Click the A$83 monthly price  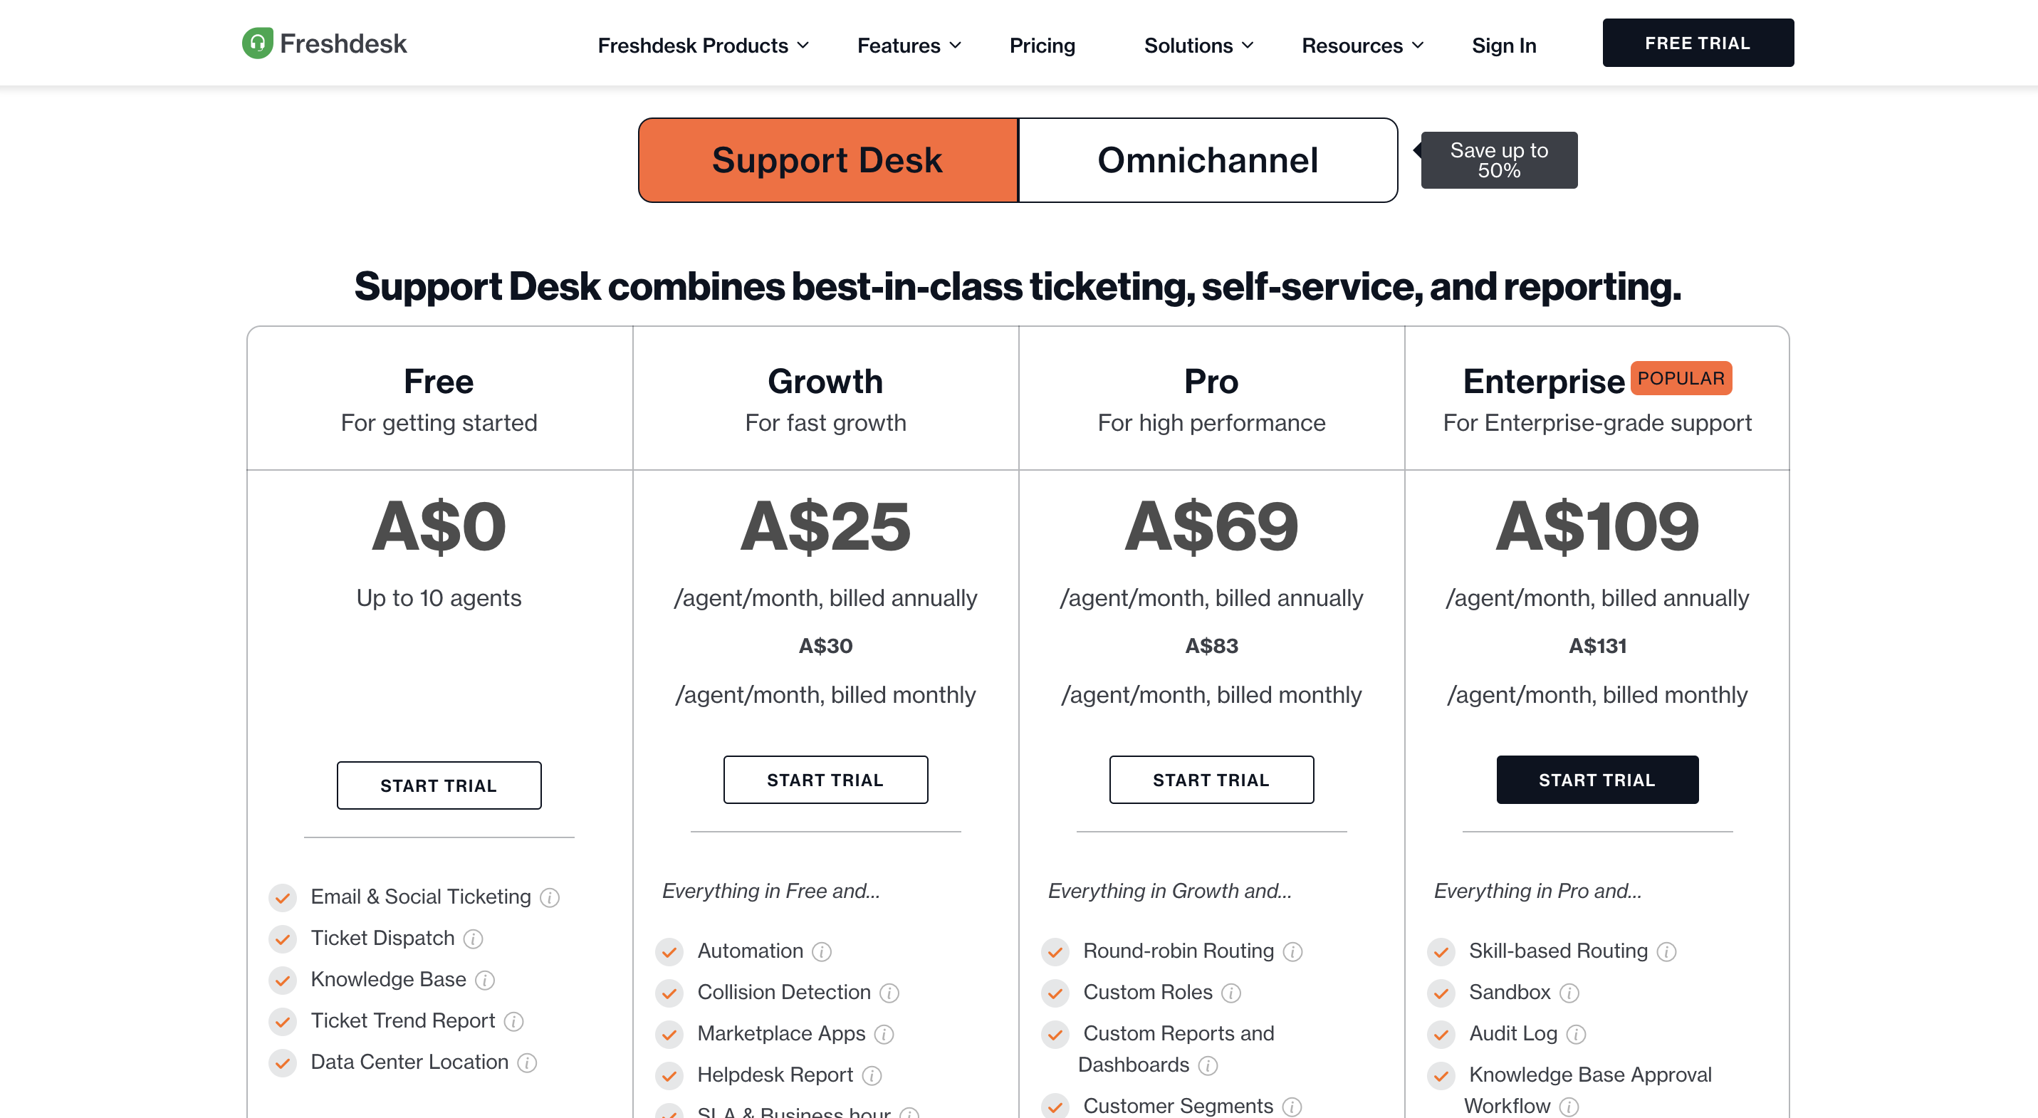coord(1211,646)
